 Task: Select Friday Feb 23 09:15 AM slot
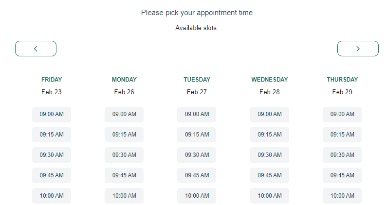coord(52,135)
